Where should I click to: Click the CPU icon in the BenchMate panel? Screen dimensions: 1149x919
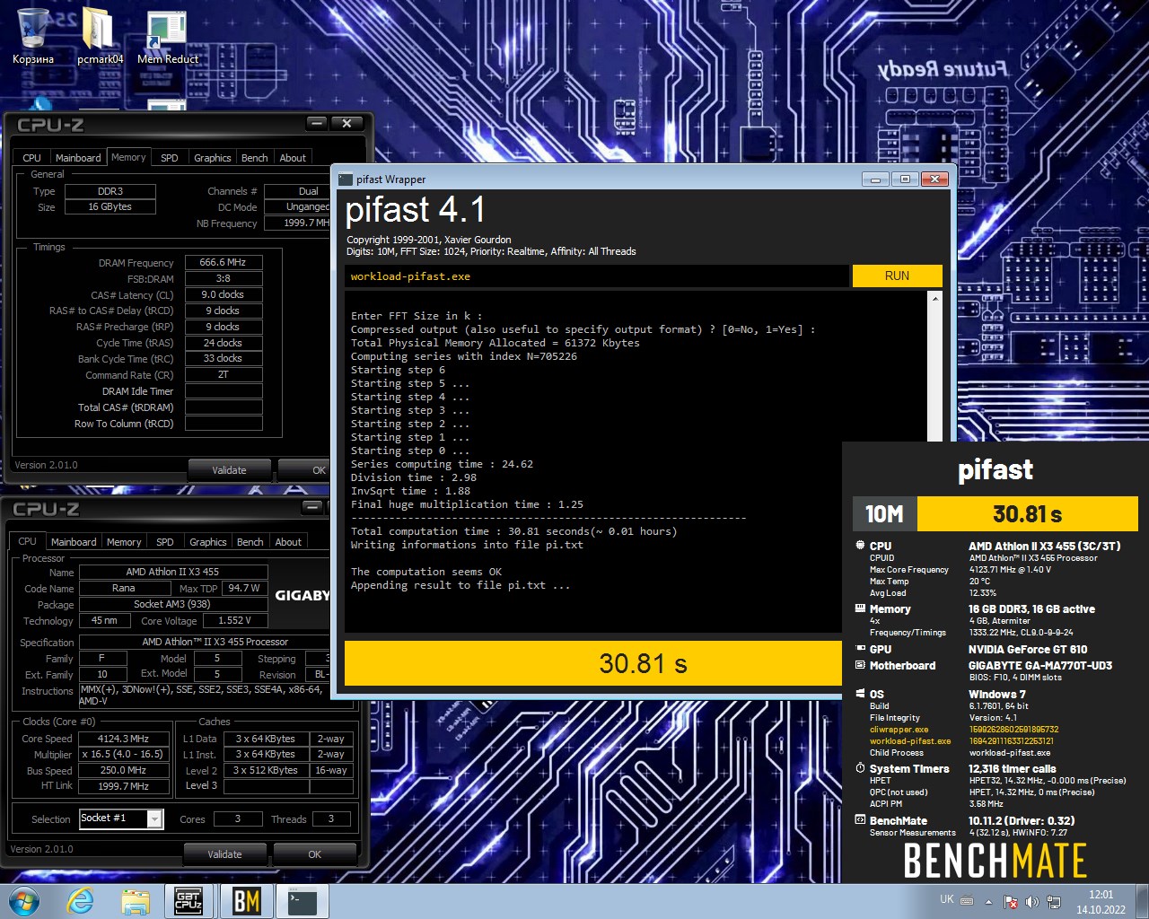pos(860,546)
